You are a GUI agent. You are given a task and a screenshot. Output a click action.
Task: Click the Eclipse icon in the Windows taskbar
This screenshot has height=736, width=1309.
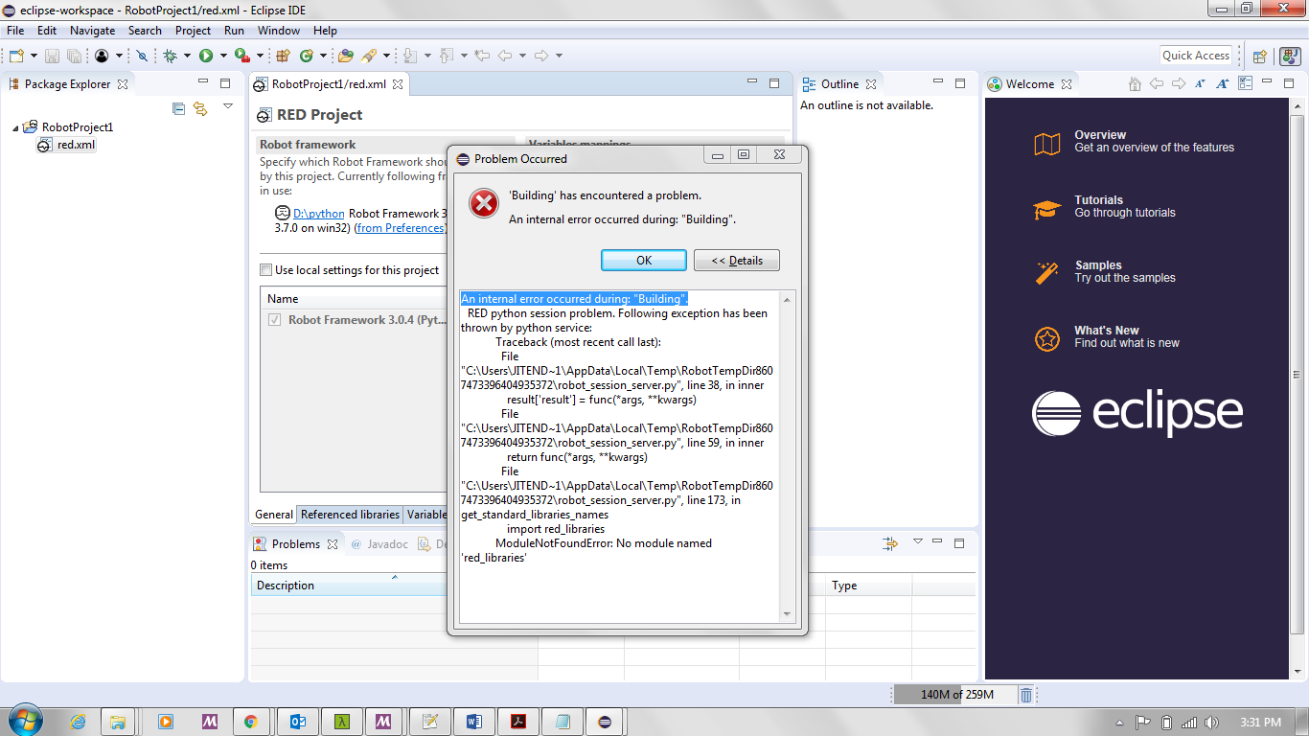click(605, 721)
